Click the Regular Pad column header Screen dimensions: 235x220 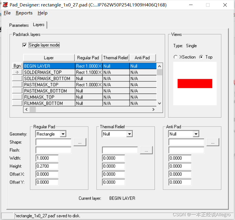click(88, 58)
